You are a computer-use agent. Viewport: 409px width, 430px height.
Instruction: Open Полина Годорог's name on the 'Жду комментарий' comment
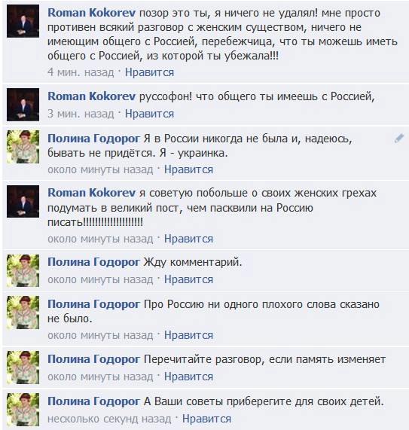[94, 262]
